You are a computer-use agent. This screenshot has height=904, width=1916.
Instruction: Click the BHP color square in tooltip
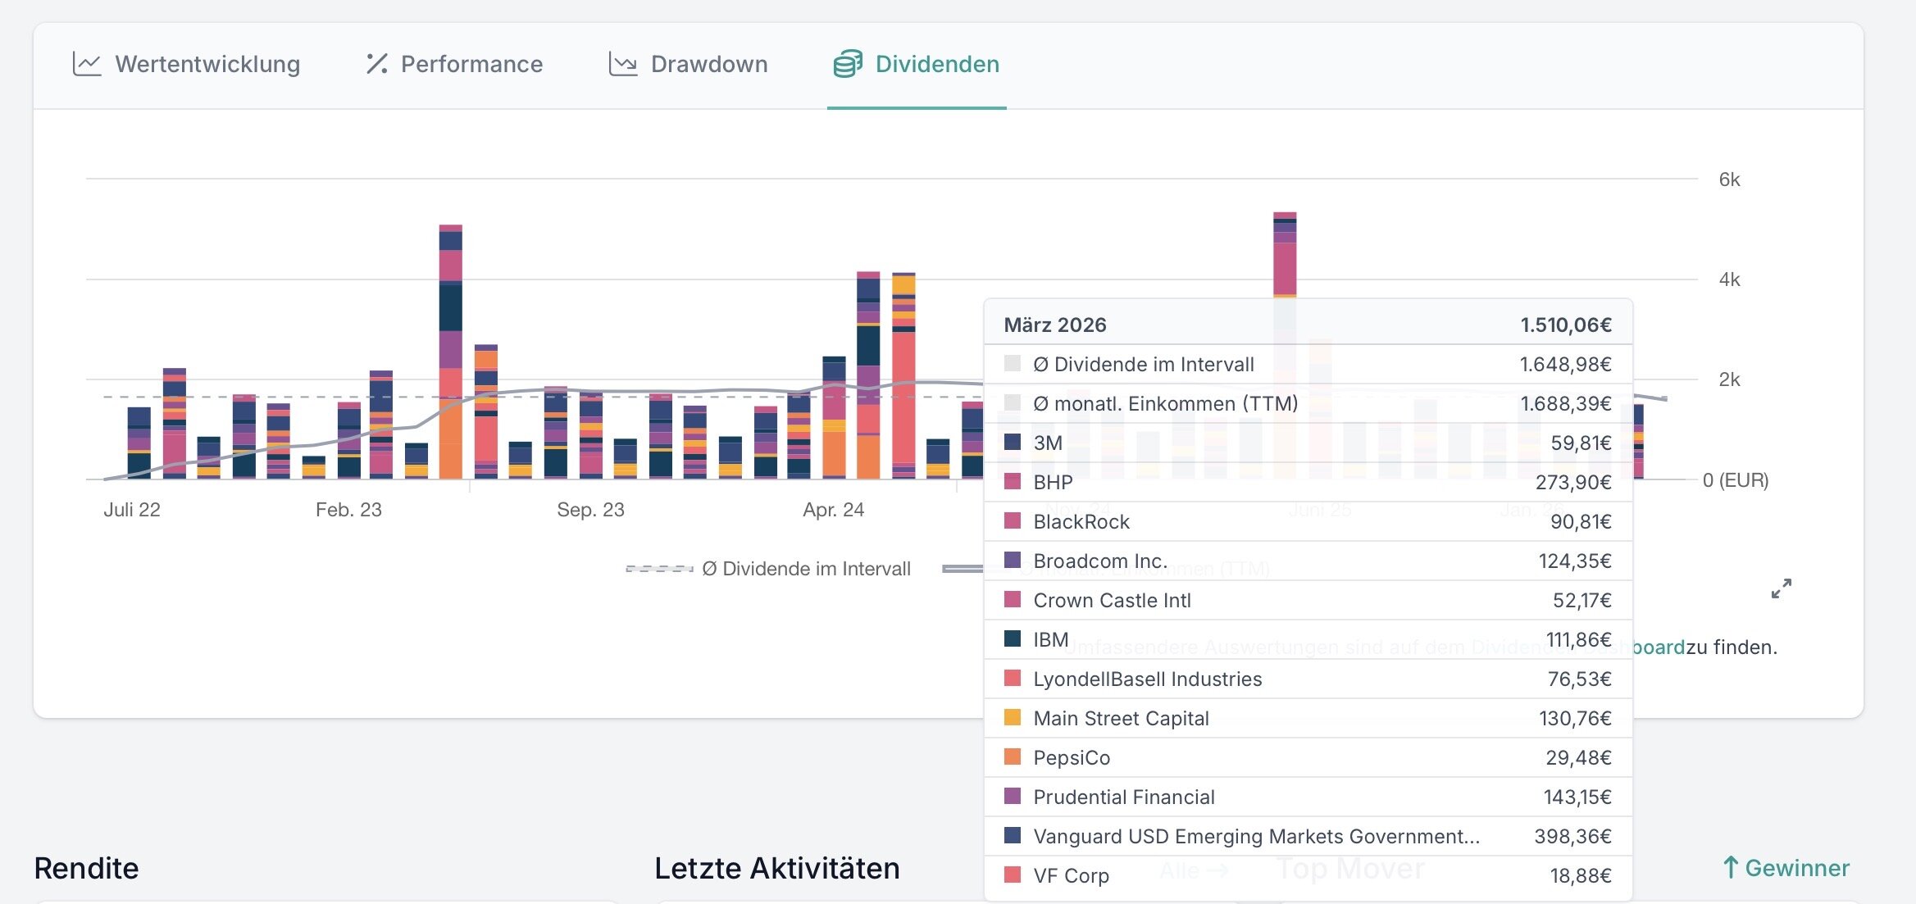[1013, 482]
